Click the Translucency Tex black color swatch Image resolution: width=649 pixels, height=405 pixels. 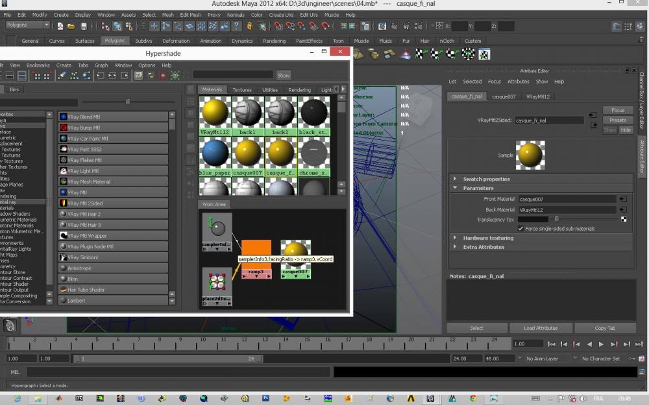coord(533,220)
